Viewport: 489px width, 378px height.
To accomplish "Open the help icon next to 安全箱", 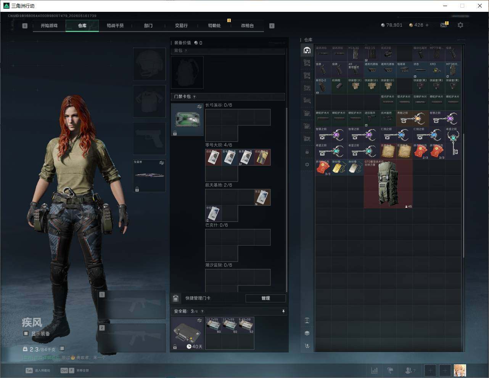I will 202,311.
